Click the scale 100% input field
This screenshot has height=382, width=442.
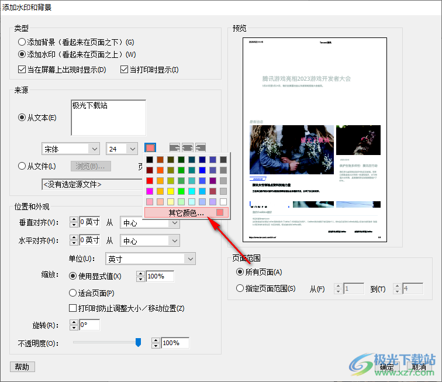coord(160,276)
